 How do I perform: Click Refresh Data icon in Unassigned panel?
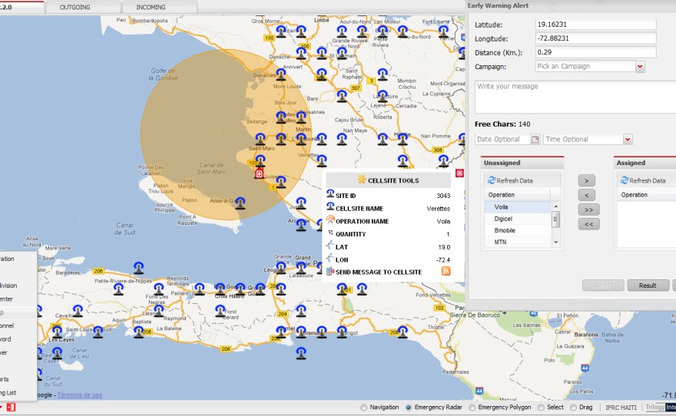coord(492,180)
